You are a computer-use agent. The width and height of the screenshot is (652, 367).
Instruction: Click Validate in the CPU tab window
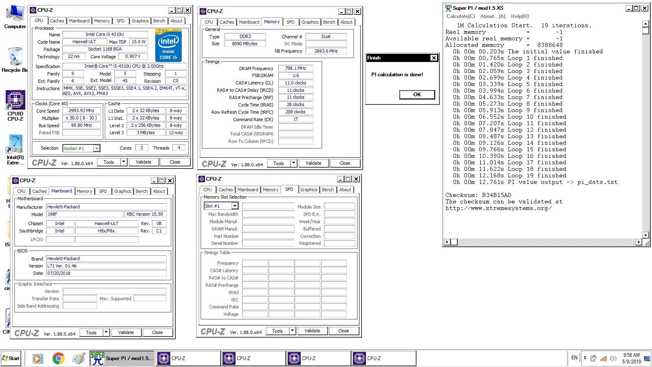143,162
